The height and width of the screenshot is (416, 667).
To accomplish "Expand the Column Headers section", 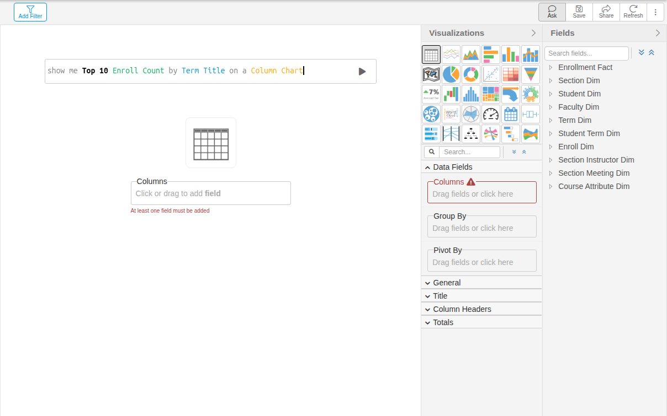I will point(481,309).
